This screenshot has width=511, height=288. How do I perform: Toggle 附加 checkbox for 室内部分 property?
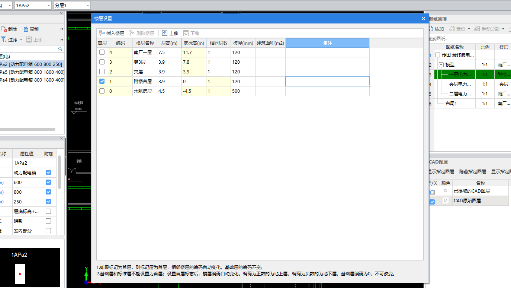coord(48,231)
